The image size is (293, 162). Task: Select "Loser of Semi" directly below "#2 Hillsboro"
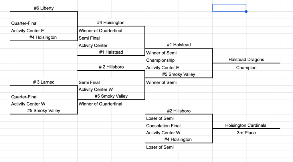point(160,118)
